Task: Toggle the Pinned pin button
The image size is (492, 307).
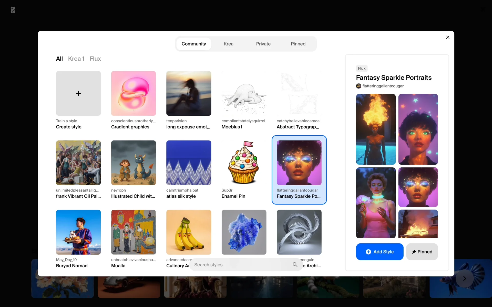Action: pos(422,252)
